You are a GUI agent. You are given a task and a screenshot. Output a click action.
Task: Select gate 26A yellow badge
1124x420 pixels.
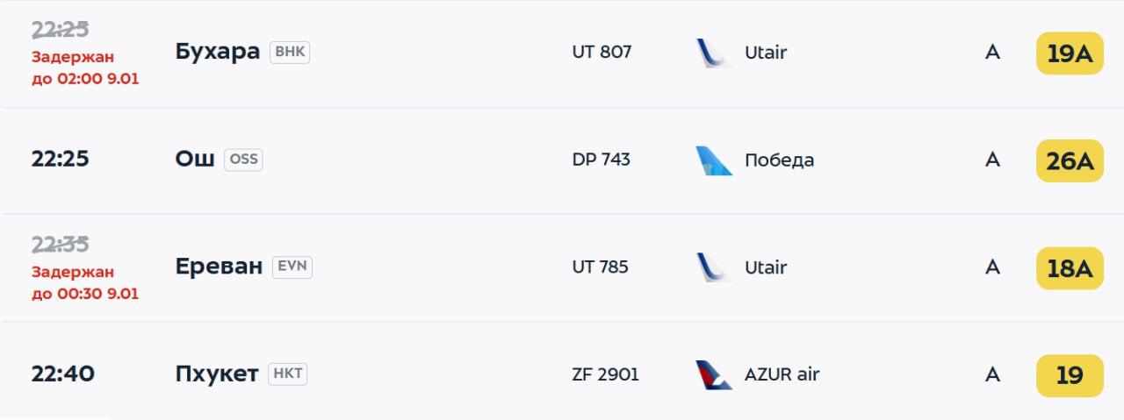1070,160
